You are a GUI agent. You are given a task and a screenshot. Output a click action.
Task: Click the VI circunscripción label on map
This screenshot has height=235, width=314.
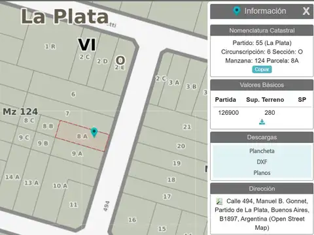pyautogui.click(x=87, y=45)
